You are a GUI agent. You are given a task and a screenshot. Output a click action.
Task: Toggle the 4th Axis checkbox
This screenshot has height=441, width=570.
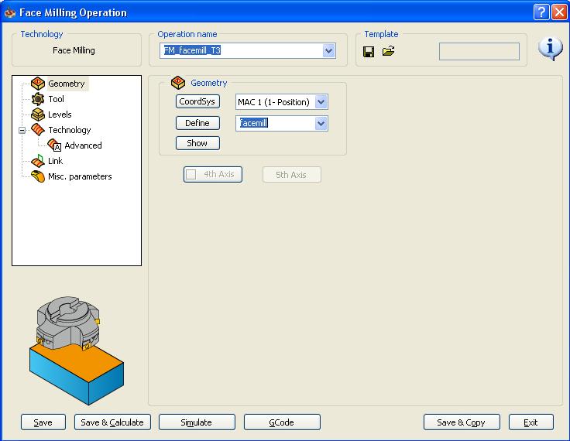click(191, 175)
